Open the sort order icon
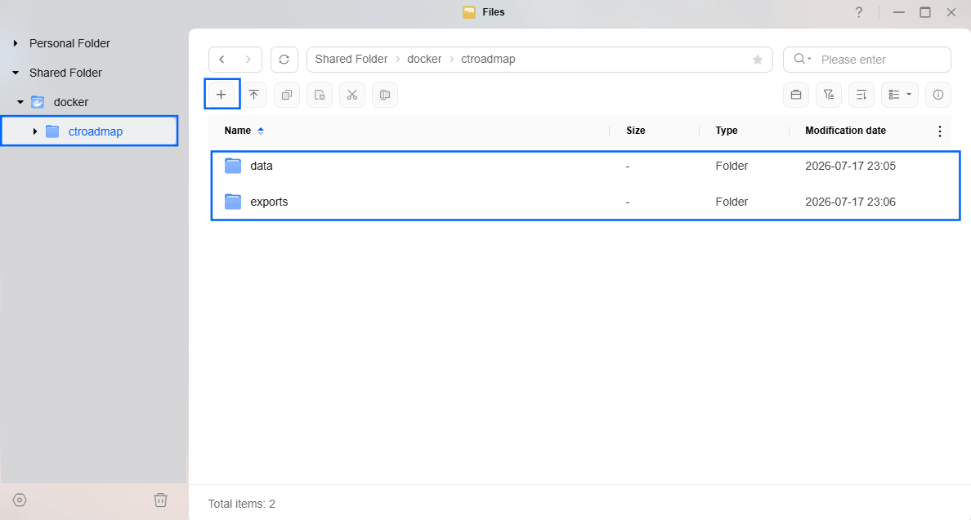Viewport: 971px width, 520px height. coord(861,95)
